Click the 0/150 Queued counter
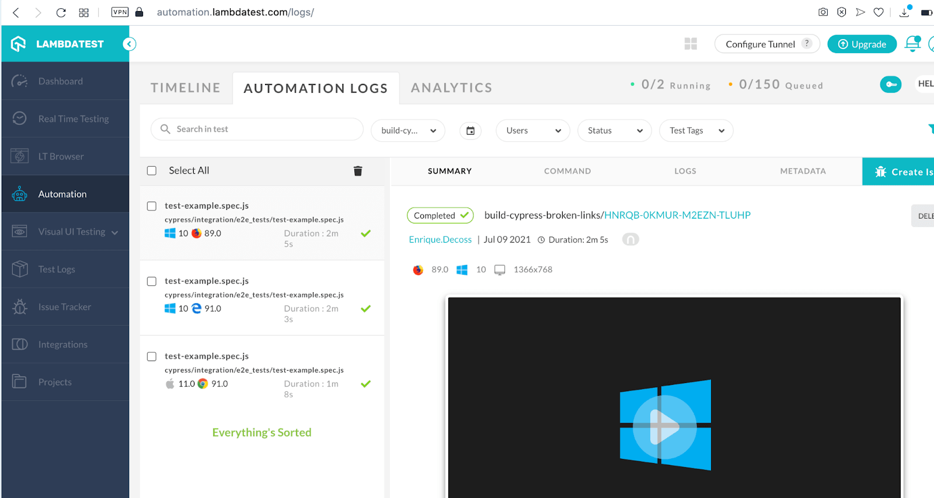934x498 pixels. pyautogui.click(x=776, y=85)
